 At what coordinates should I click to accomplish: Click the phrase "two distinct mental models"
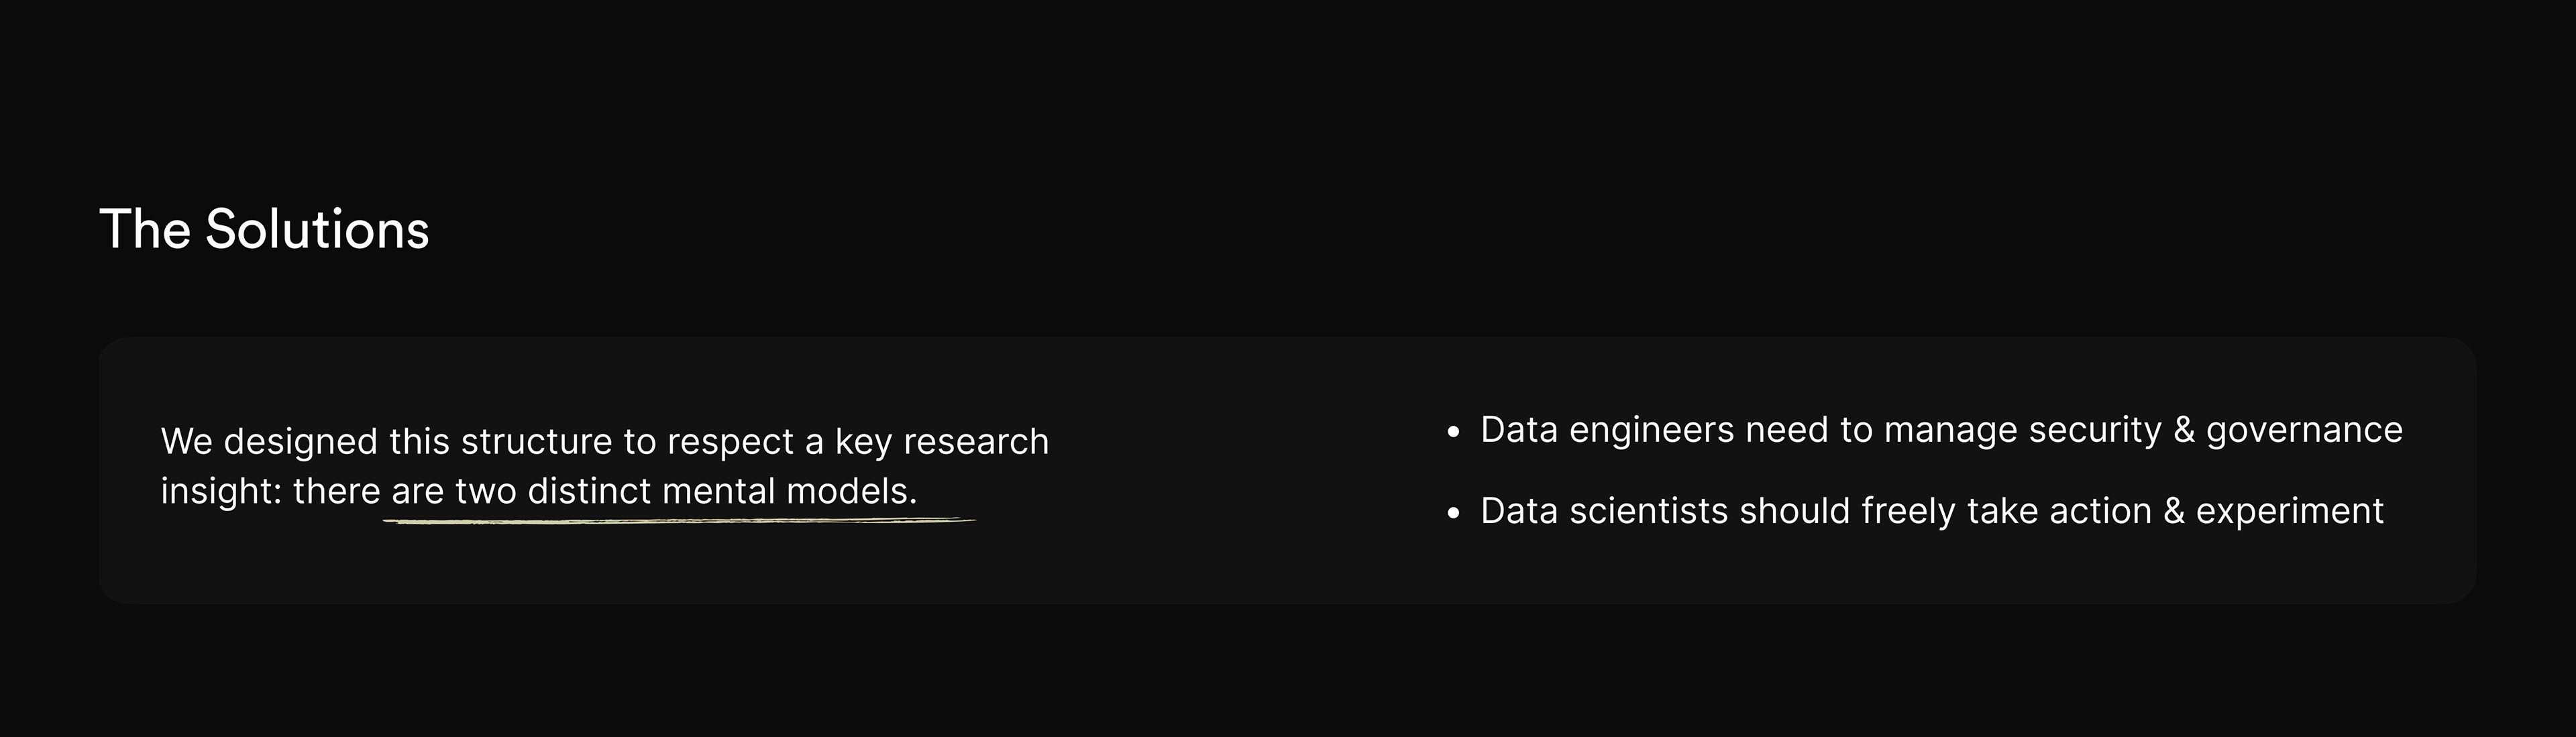tap(685, 491)
